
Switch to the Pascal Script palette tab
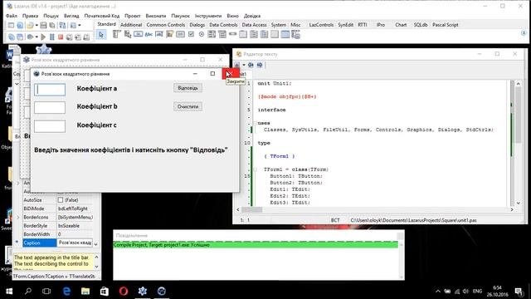(x=445, y=25)
